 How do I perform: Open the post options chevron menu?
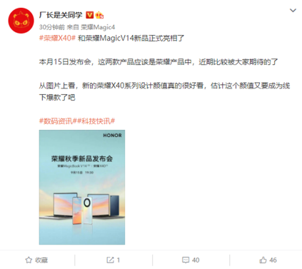coord(293,10)
